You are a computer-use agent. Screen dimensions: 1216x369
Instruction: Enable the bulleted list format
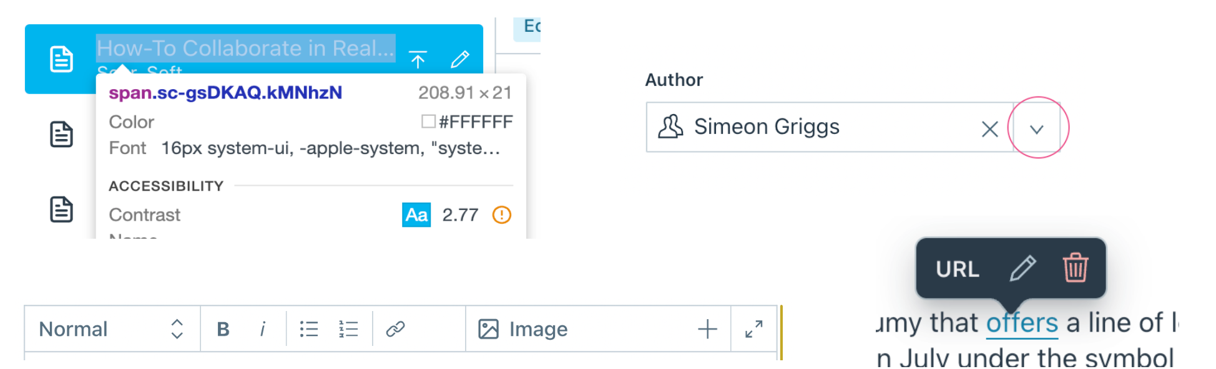[308, 328]
